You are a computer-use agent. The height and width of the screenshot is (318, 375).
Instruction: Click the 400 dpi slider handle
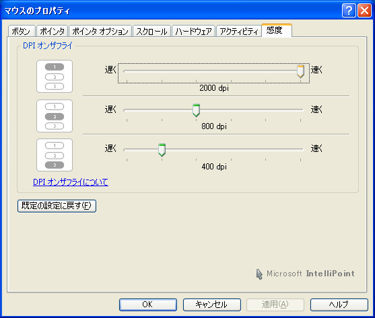(162, 150)
